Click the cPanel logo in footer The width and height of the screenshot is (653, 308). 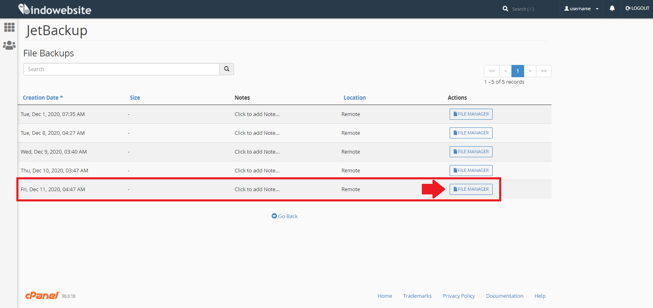coord(43,296)
